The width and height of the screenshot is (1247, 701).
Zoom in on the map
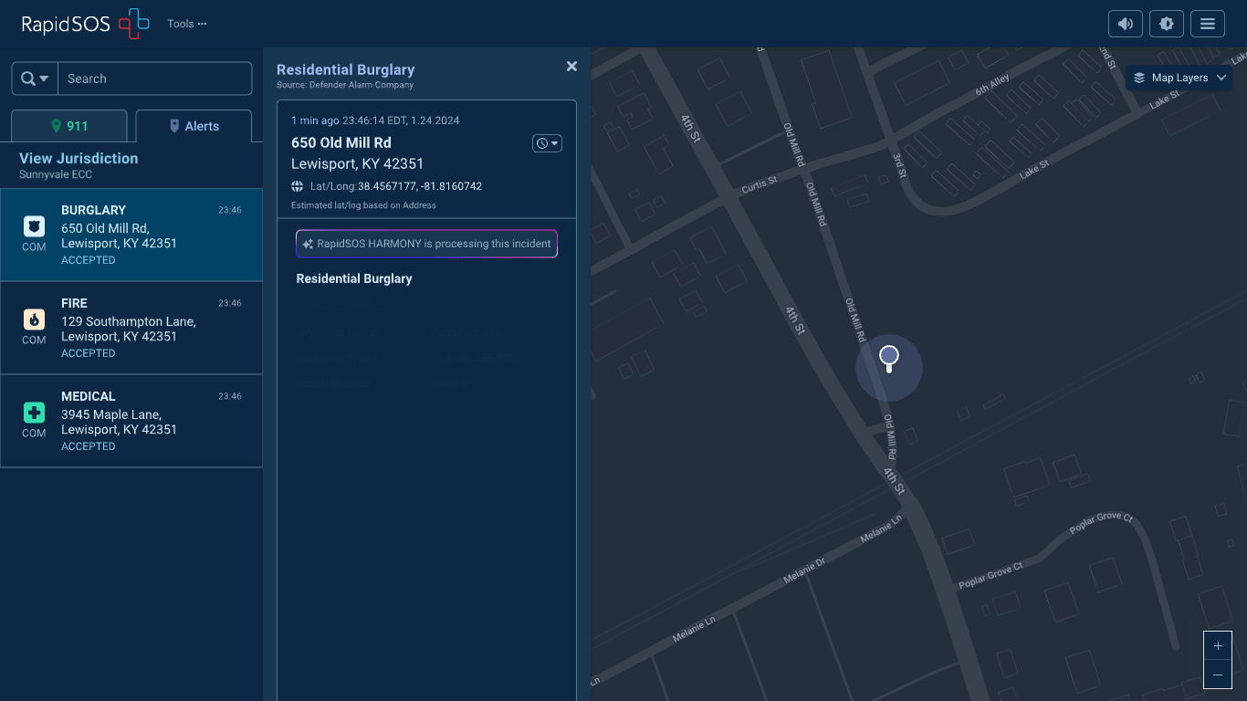click(1218, 646)
